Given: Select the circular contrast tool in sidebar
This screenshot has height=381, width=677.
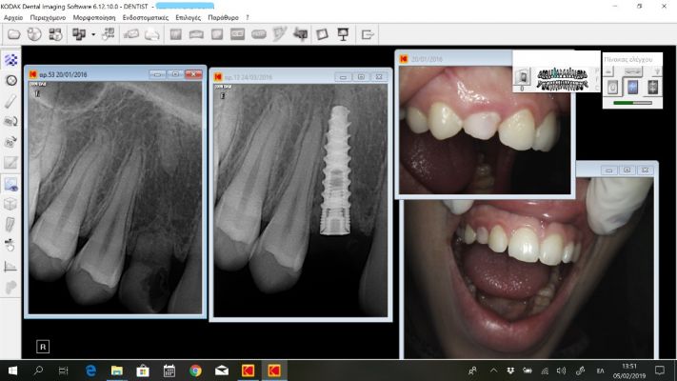Looking at the screenshot, I should (10, 80).
